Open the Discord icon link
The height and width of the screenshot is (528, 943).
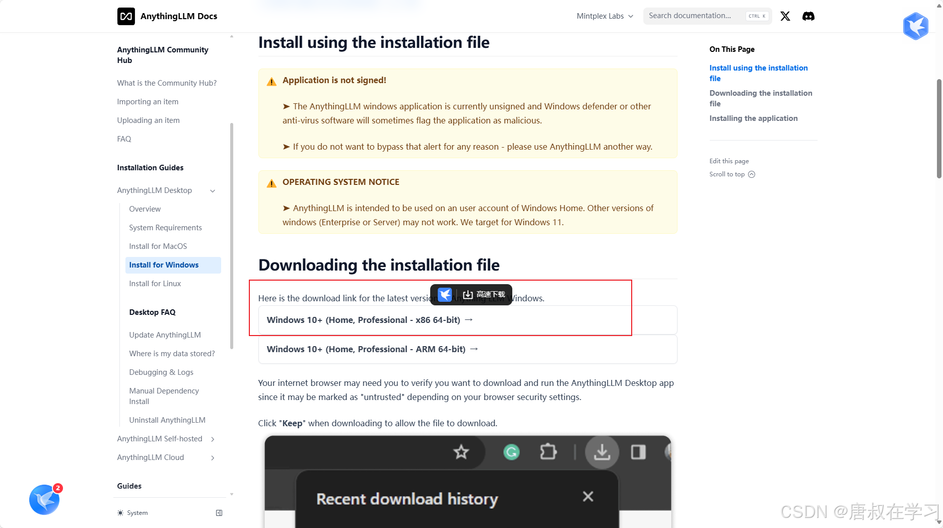(808, 16)
